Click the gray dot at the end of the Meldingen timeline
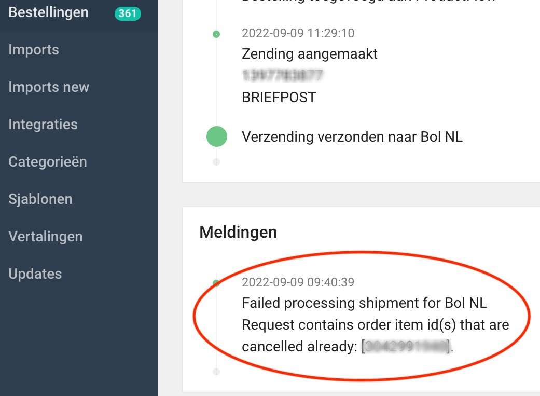Image resolution: width=540 pixels, height=396 pixels. (x=216, y=371)
